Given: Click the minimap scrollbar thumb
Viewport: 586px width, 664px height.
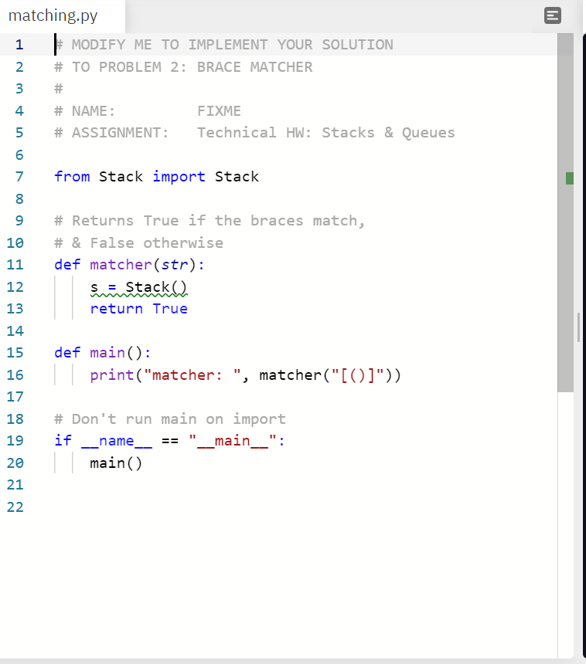Looking at the screenshot, I should (565, 212).
